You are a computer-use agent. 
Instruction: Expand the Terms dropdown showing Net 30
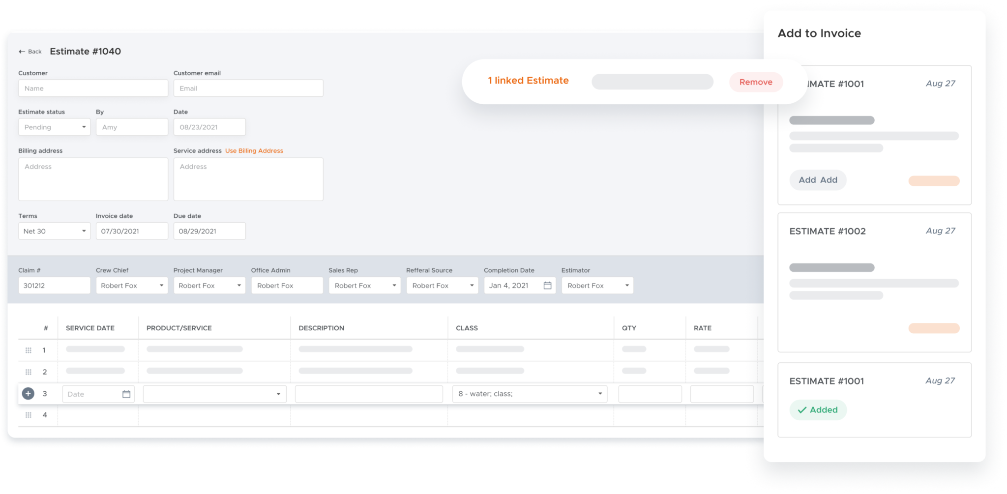54,231
